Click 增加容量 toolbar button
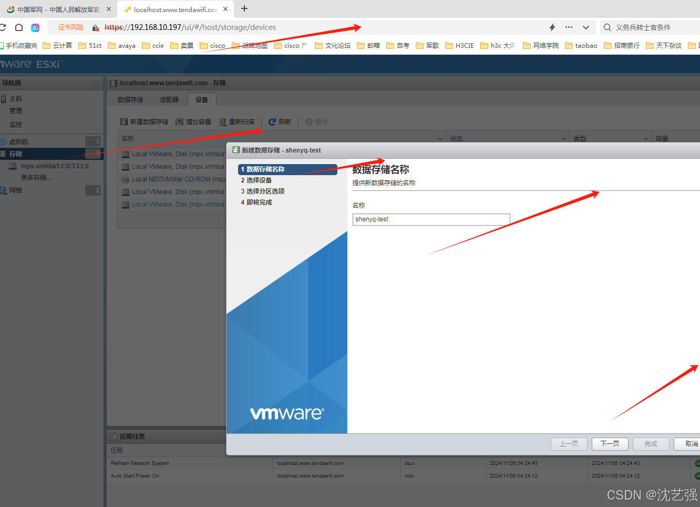Viewport: 700px width, 507px height. (x=193, y=121)
